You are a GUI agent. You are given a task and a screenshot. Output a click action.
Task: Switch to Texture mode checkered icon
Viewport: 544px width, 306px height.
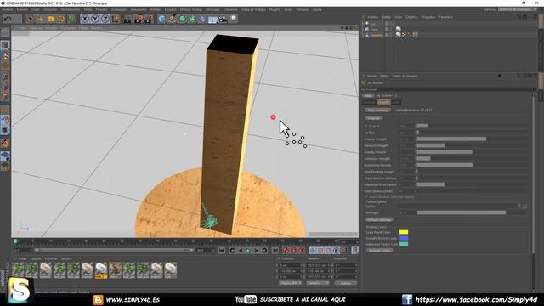click(5, 55)
